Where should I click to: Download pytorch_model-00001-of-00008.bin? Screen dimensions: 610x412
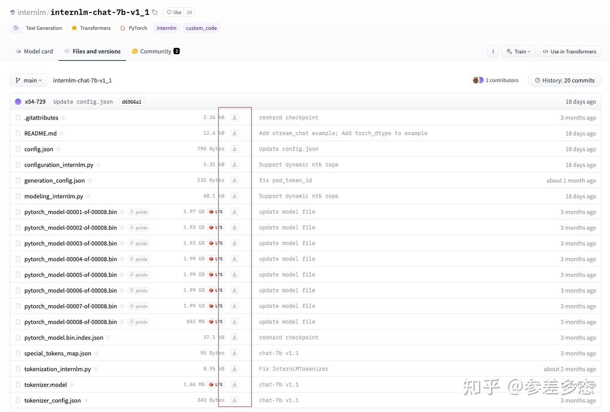tap(234, 211)
